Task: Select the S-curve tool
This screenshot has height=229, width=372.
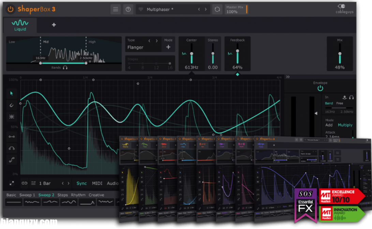Action: coord(12,160)
